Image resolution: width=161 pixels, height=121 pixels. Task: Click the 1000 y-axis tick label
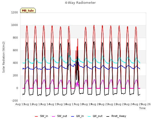[x=15, y=25]
